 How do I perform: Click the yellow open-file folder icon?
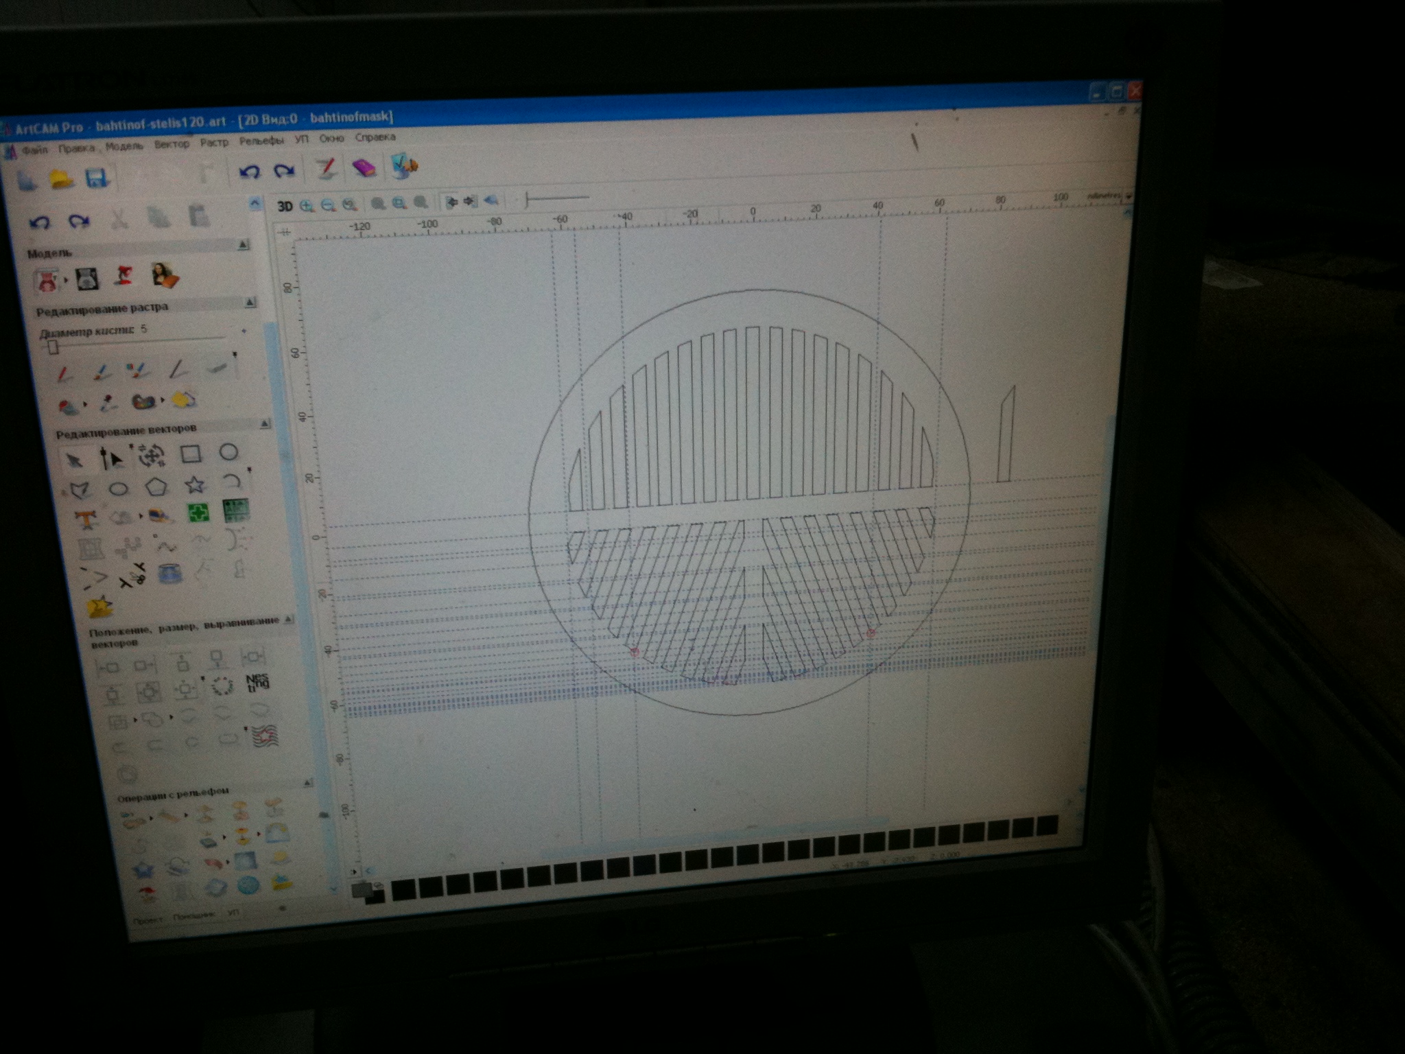click(x=62, y=180)
